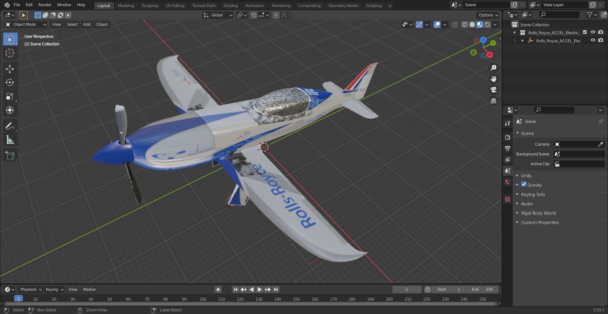Open the Keying dropdown

(x=54, y=290)
